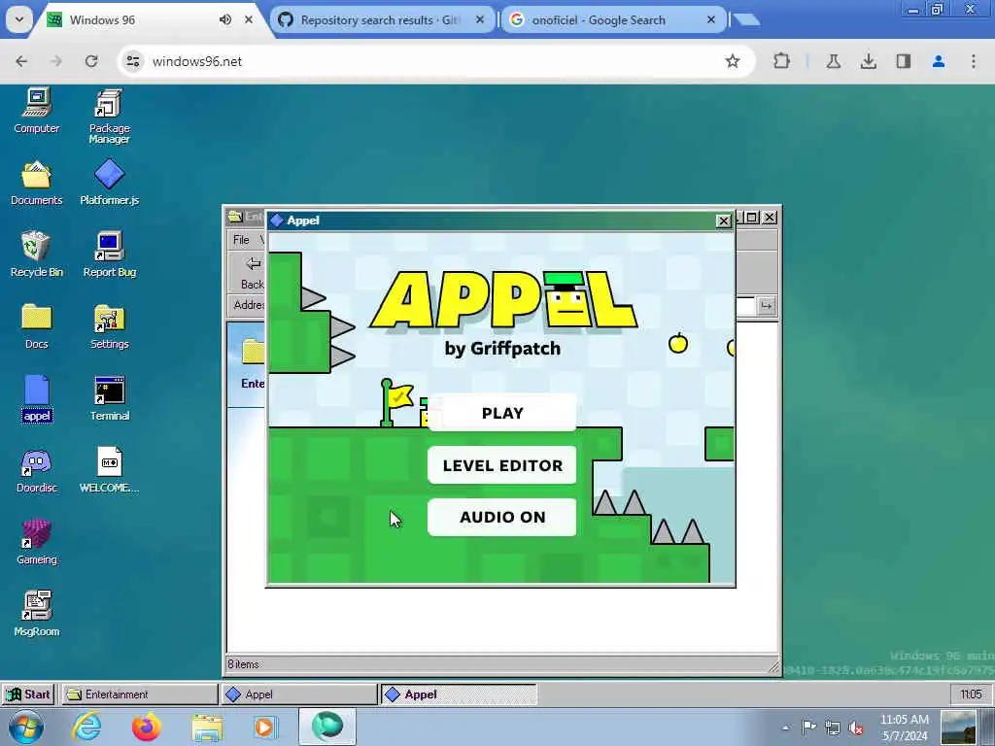The height and width of the screenshot is (746, 995).
Task: Click the host clock showing 11:05 AM
Action: click(x=905, y=727)
